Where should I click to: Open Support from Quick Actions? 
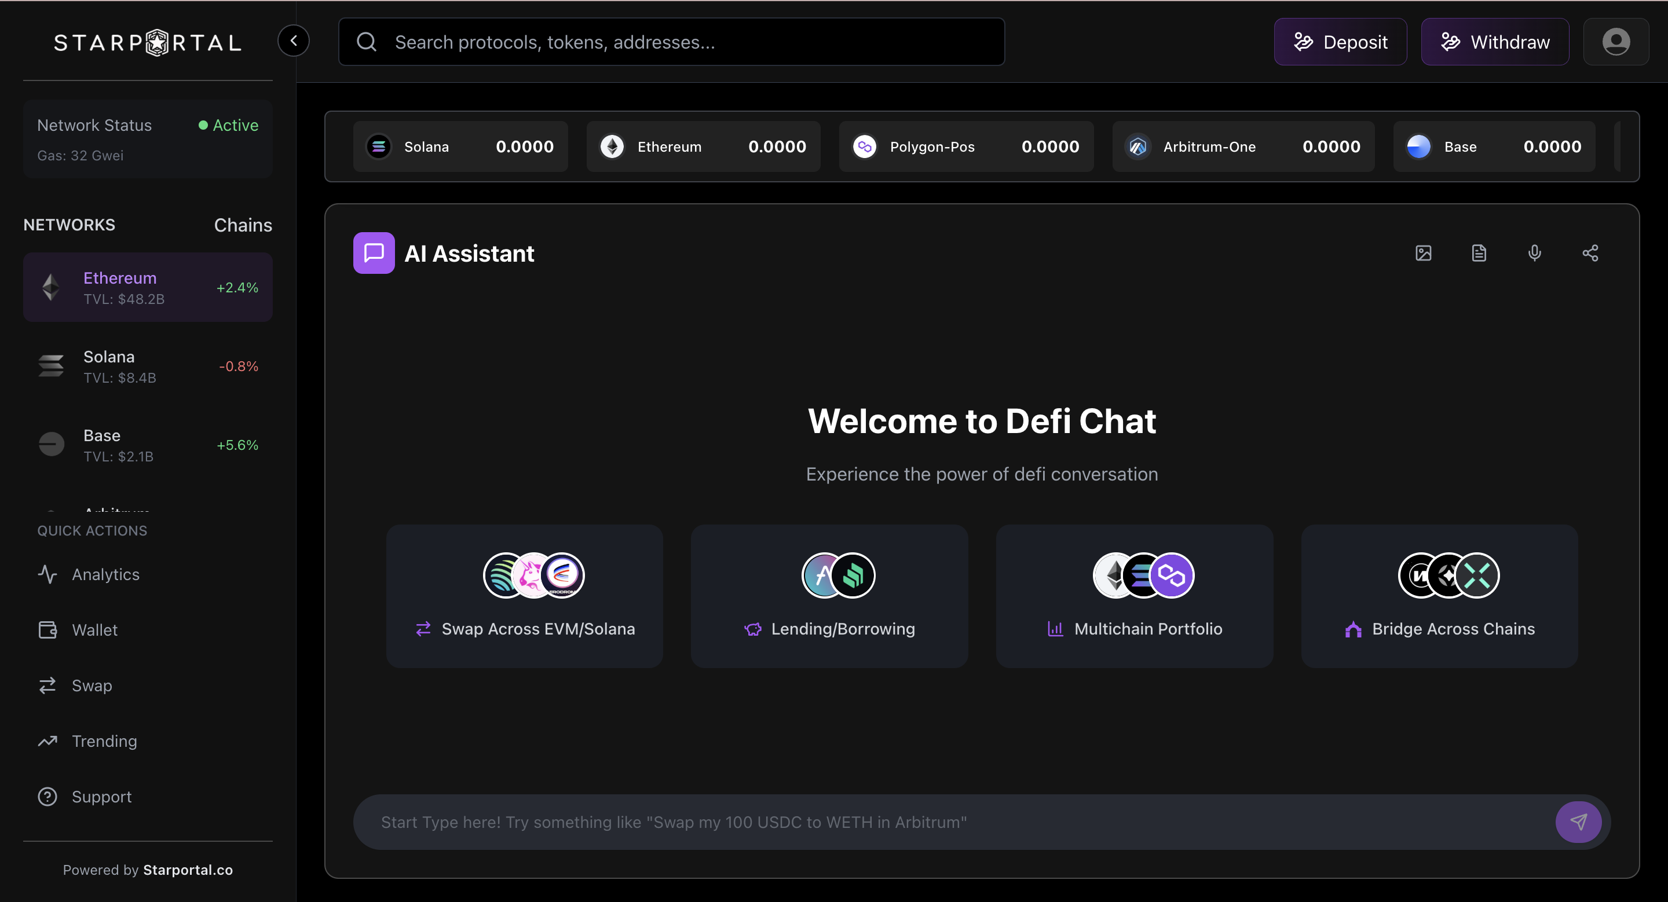point(148,797)
